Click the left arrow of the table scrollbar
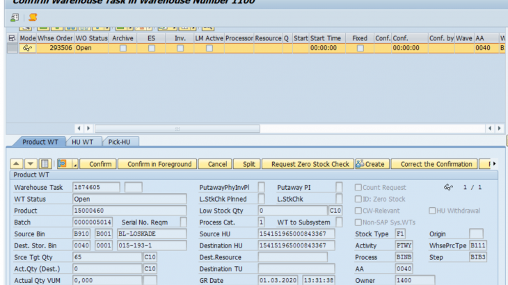Viewport: 508px width, 285px height. click(79, 129)
